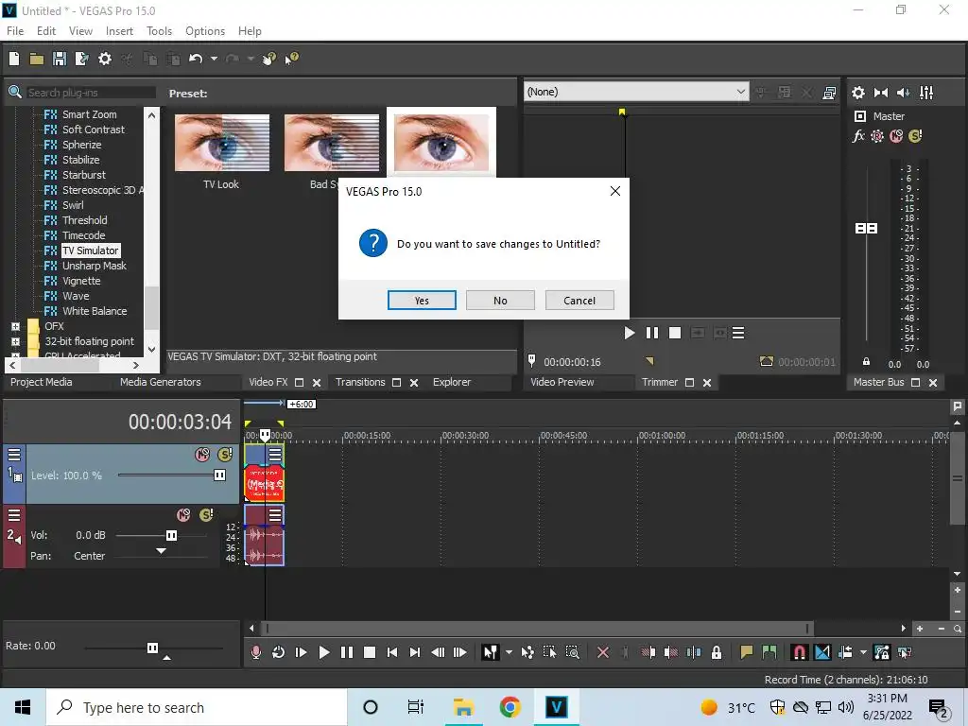Click the Insert Marker icon
The image size is (968, 726).
coord(747,652)
